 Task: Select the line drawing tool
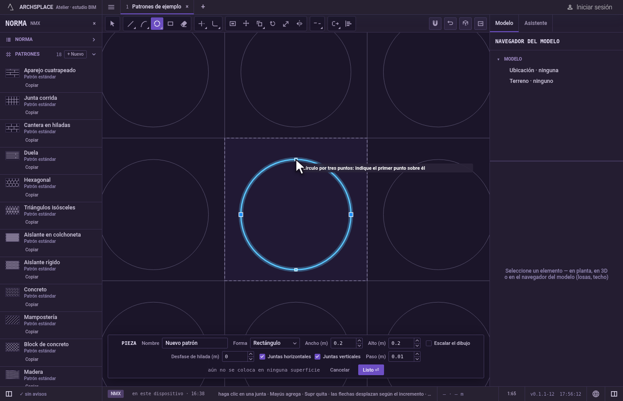(x=130, y=24)
